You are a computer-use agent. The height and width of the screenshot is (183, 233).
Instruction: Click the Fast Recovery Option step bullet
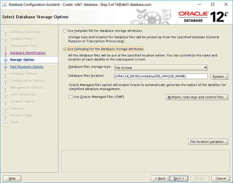[6, 67]
